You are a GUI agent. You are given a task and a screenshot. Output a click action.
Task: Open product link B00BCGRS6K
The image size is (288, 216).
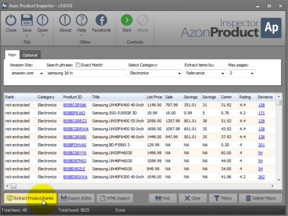75,105
